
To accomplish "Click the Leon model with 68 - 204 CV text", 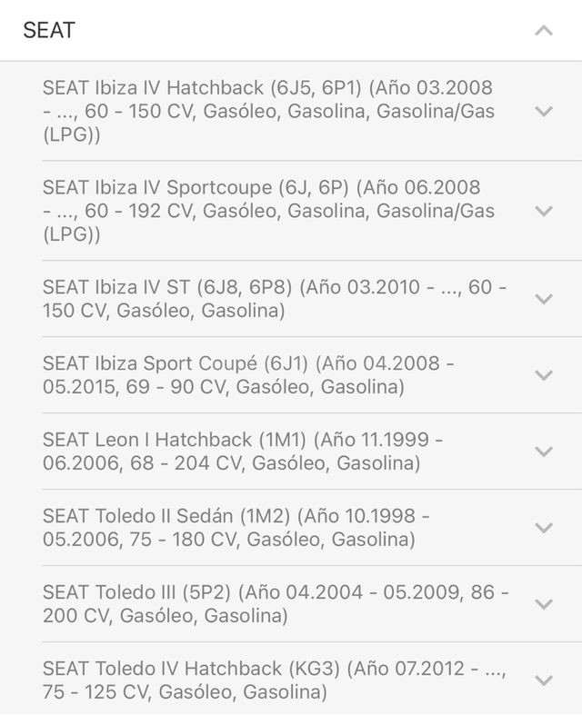I will (243, 452).
